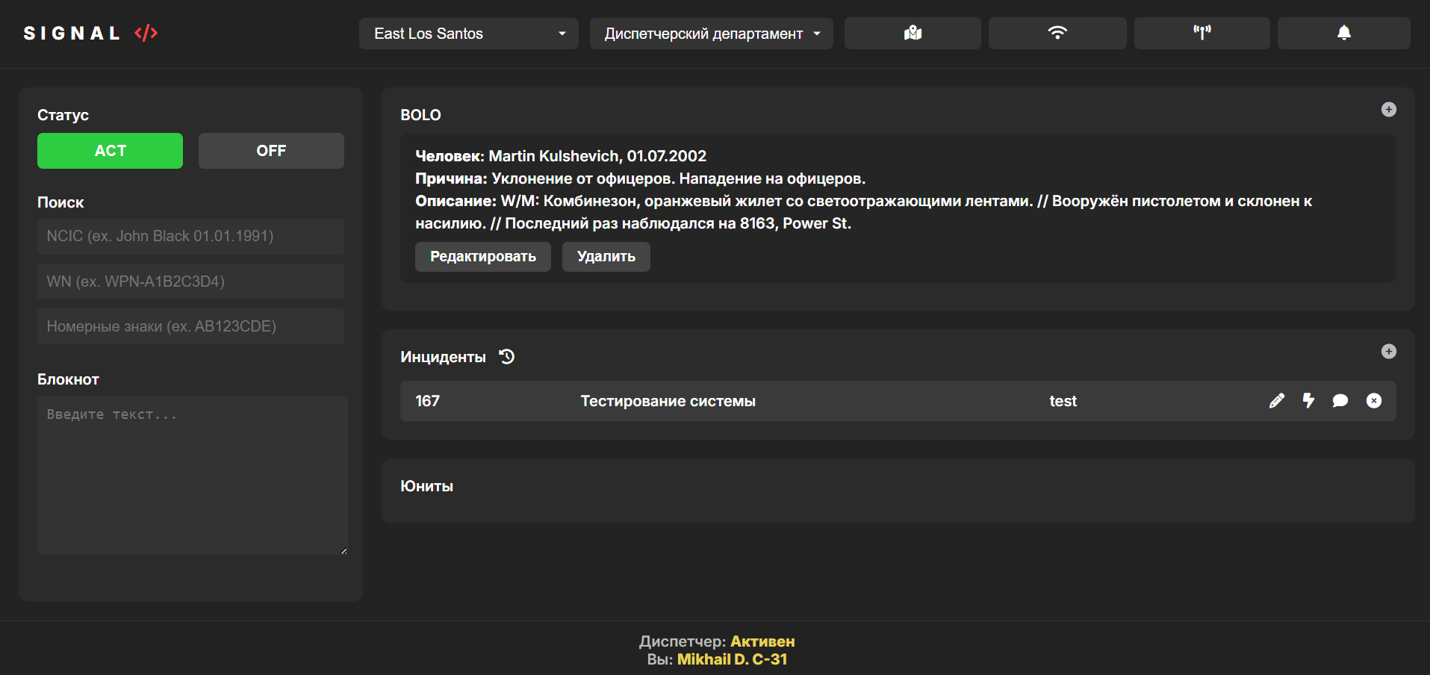Open the East Los Santos location dropdown
This screenshot has width=1430, height=675.
tap(467, 33)
